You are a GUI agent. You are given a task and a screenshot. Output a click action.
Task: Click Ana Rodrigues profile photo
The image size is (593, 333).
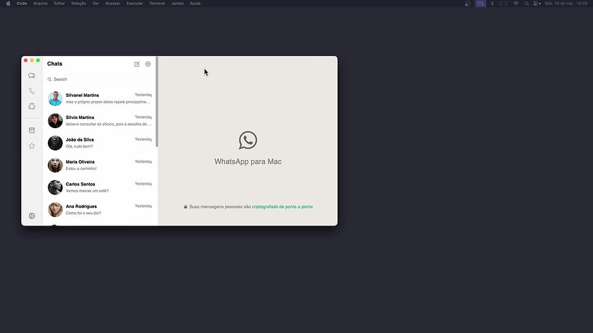(55, 210)
